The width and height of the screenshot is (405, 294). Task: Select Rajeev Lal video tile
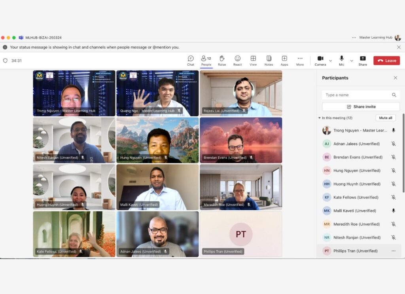point(241,93)
